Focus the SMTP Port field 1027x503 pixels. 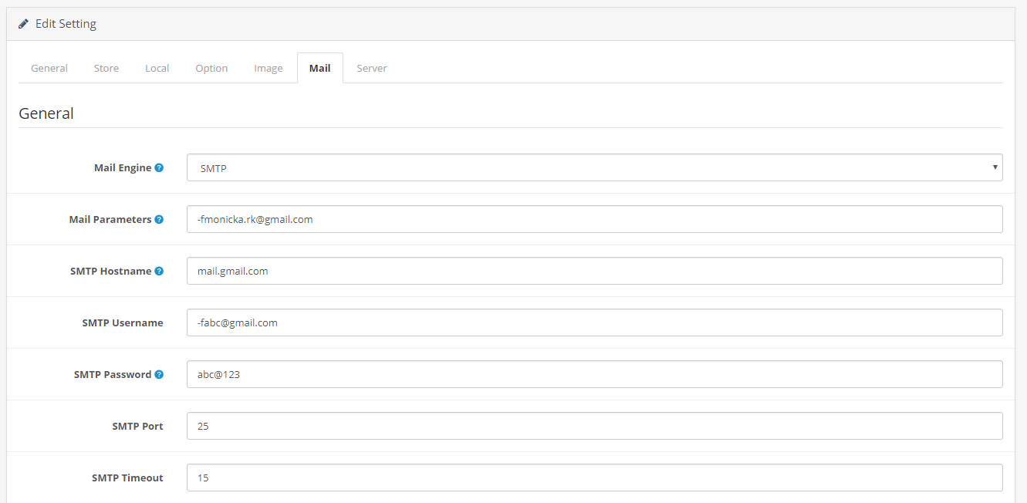tap(594, 426)
